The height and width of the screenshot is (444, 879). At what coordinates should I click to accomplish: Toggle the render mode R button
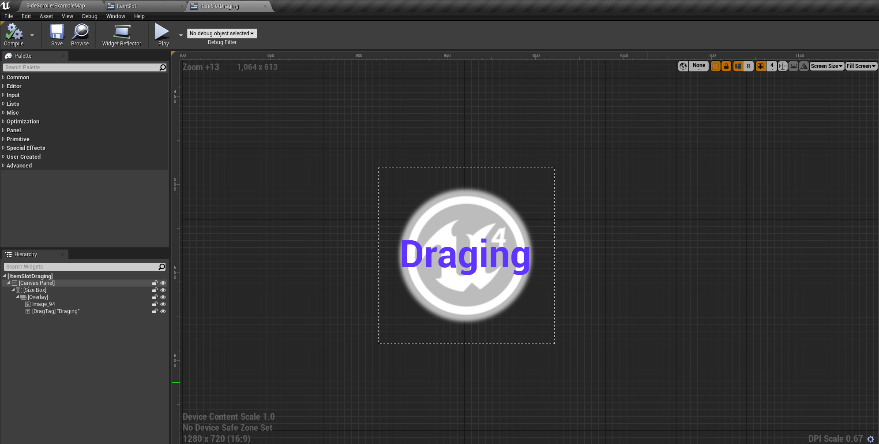pos(749,66)
